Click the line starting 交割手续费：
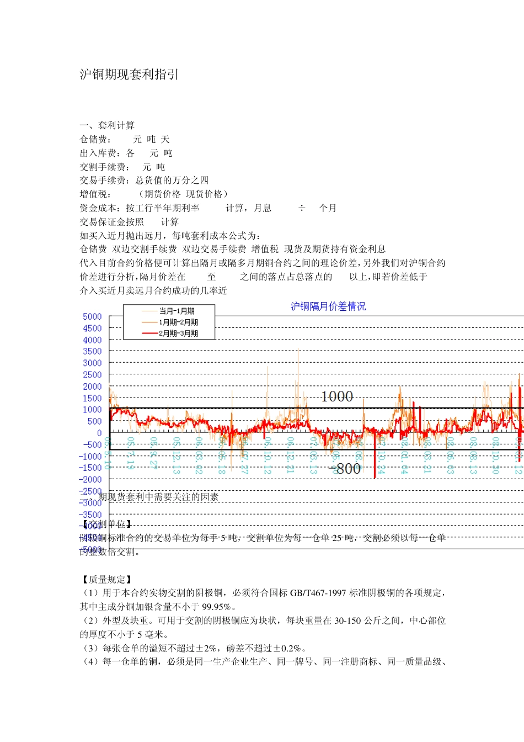Screen dimensions: 524x742 (x=122, y=167)
